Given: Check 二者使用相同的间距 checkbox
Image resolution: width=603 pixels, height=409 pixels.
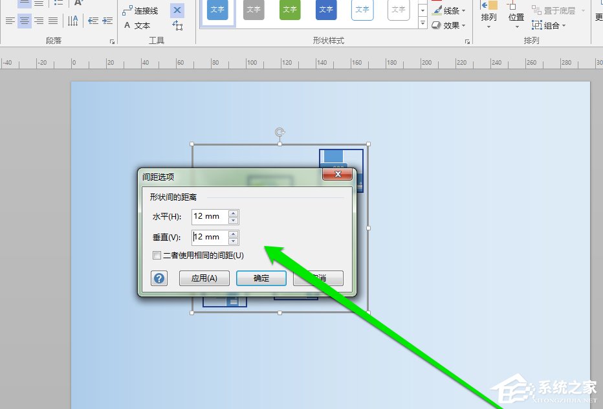Looking at the screenshot, I should 157,255.
